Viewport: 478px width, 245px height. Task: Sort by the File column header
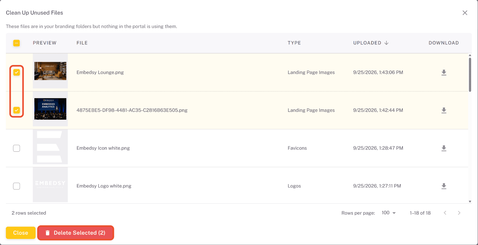coord(82,43)
